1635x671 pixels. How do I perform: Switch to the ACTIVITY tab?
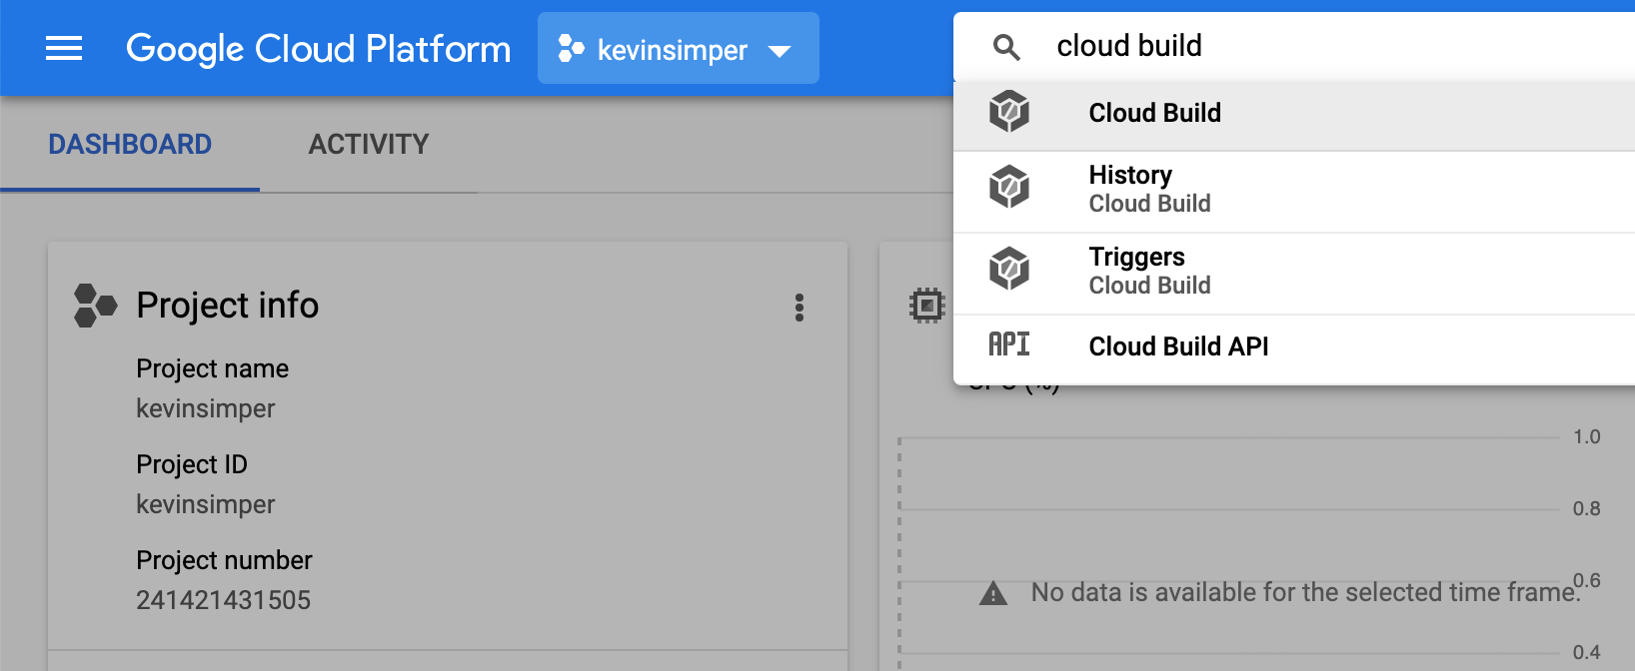pyautogui.click(x=369, y=145)
